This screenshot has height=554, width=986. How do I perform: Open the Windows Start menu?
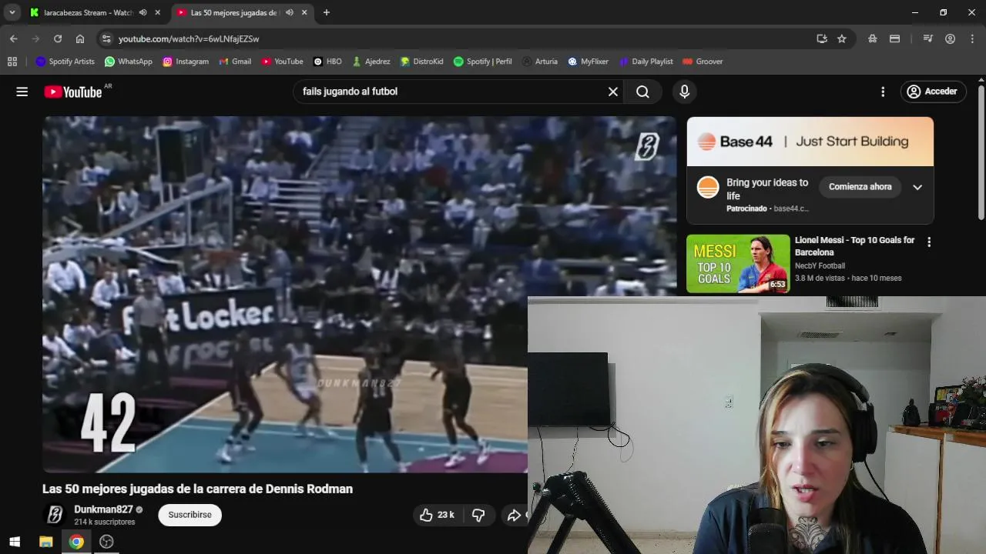15,542
